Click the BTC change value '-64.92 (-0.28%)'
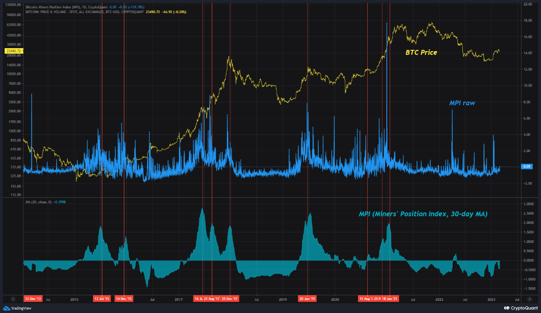The height and width of the screenshot is (313, 541). point(173,12)
